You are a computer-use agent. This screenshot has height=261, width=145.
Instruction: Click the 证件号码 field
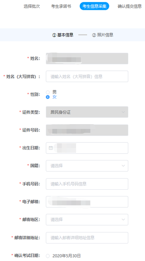click(x=87, y=130)
